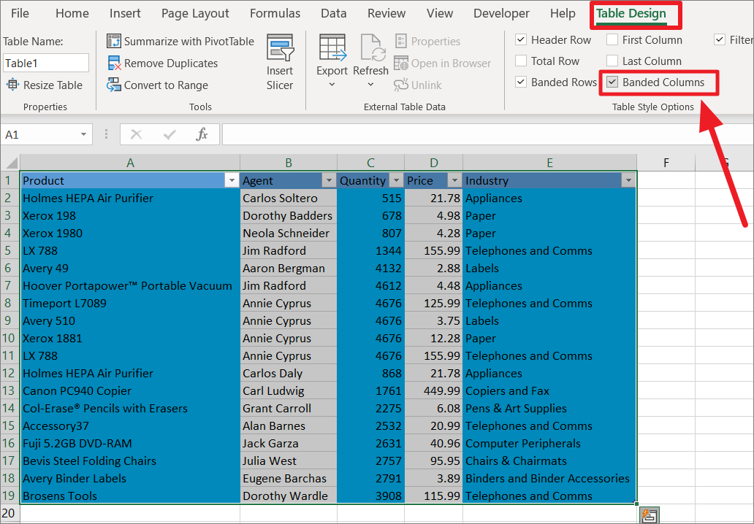The width and height of the screenshot is (754, 524).
Task: Open the Product column filter dropdown
Action: pyautogui.click(x=232, y=180)
